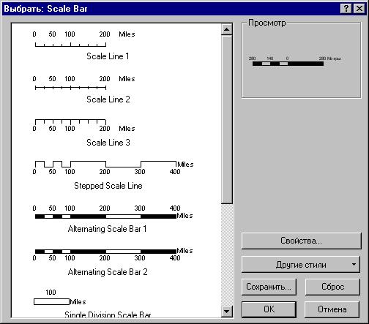Click the 'Scale Line 1' label text
The image size is (369, 324).
click(x=108, y=56)
